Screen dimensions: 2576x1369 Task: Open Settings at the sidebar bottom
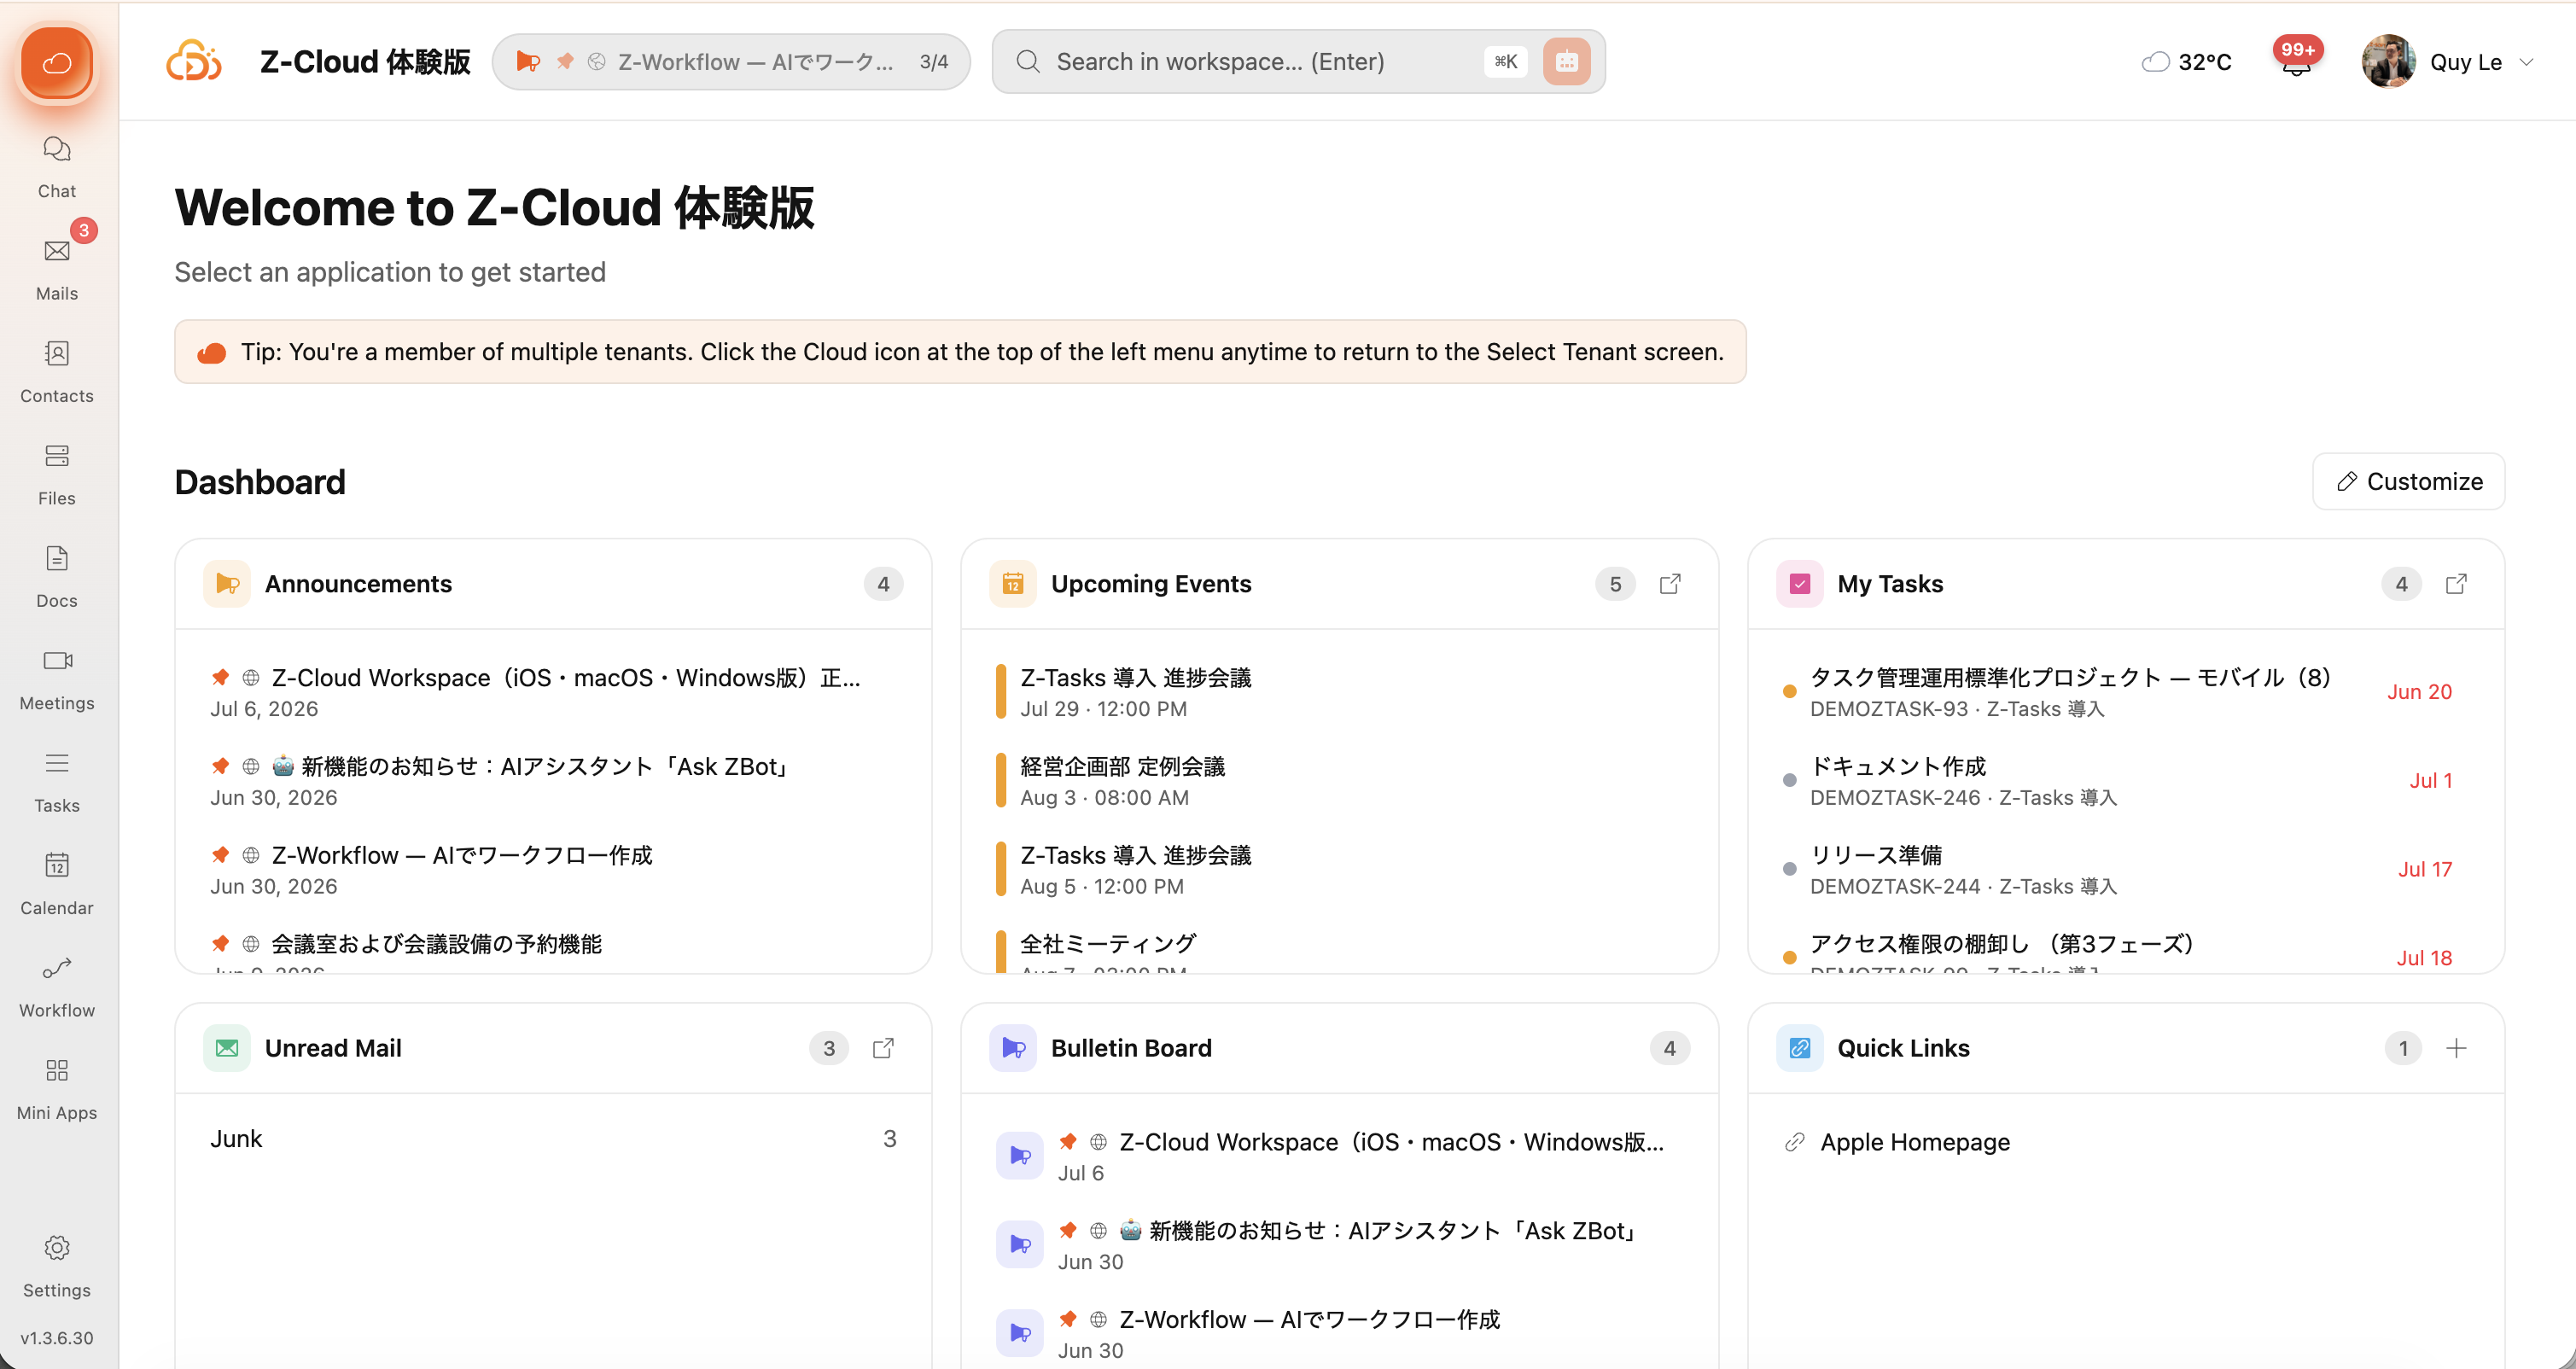[57, 1266]
